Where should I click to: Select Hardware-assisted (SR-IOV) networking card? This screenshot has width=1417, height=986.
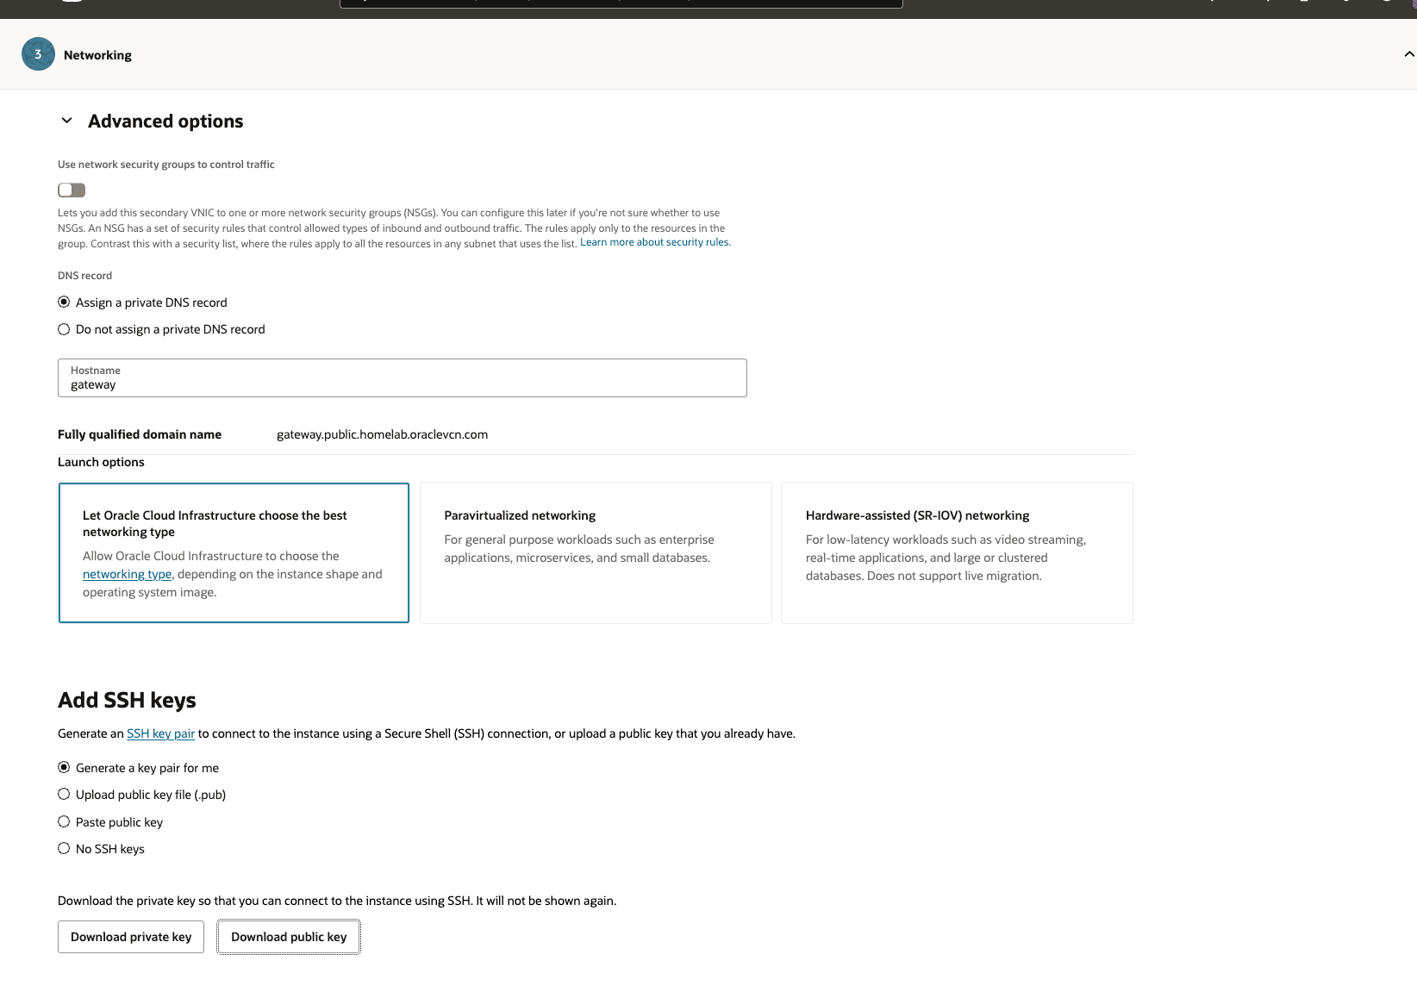(956, 552)
